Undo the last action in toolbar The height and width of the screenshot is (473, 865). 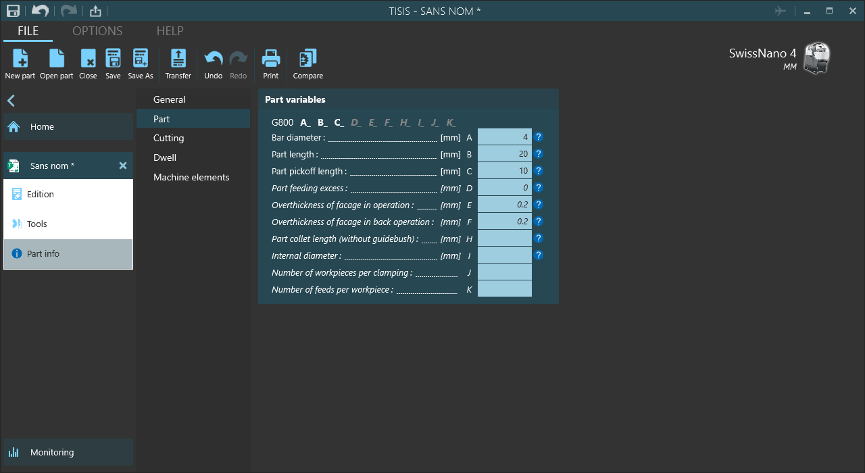(214, 59)
